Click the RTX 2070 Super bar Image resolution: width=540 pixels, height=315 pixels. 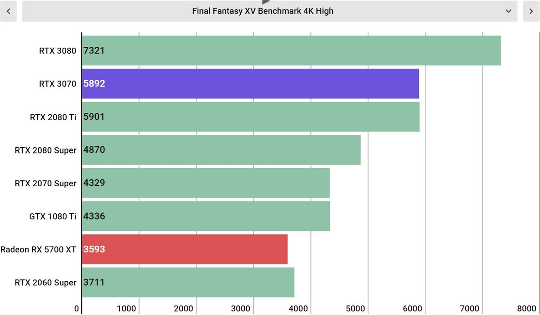[x=206, y=183]
